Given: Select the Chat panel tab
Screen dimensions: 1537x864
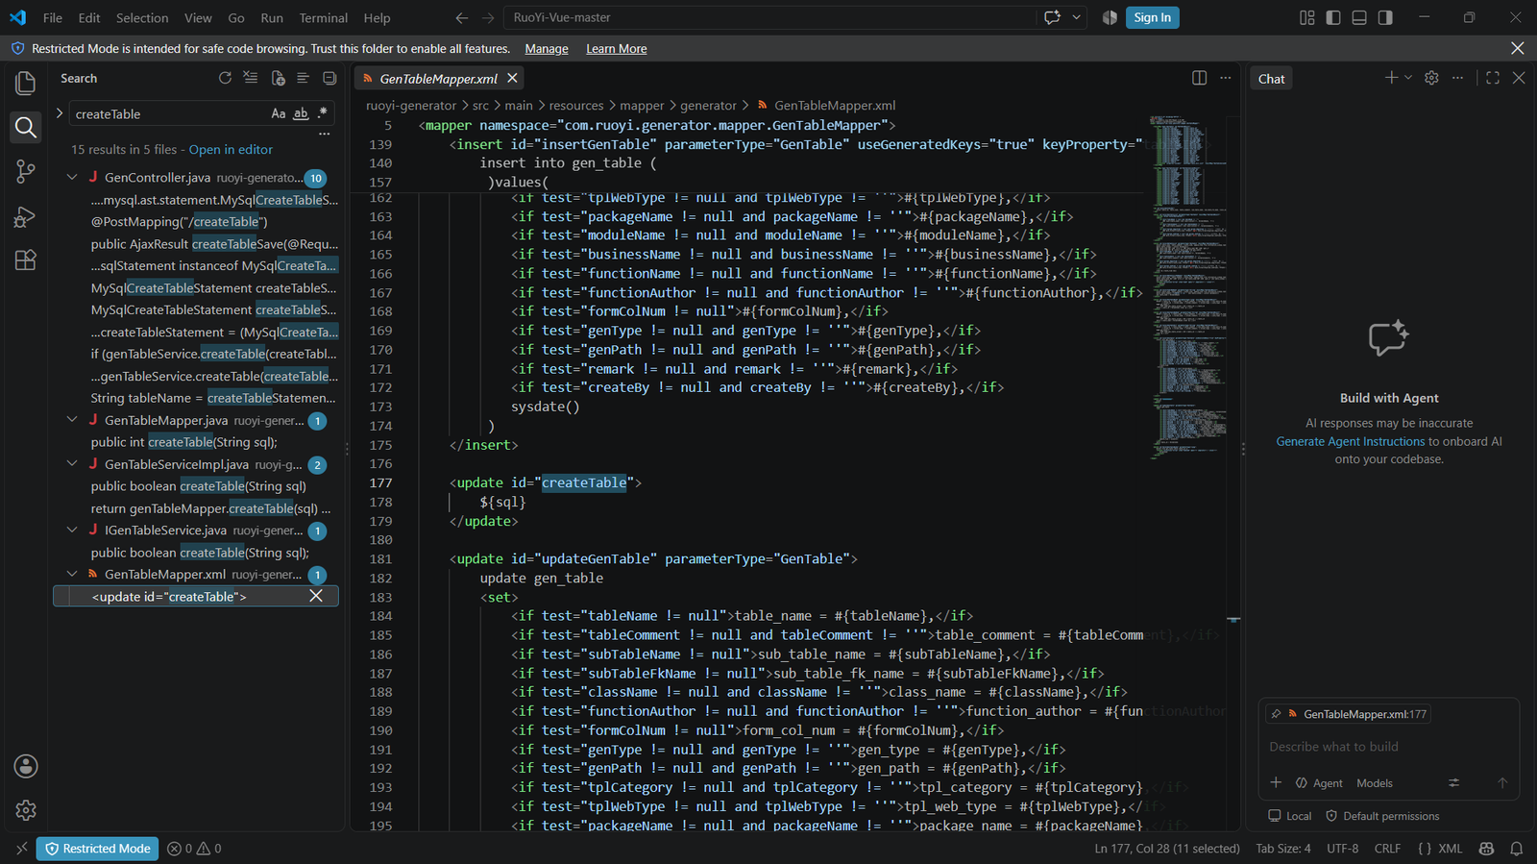Looking at the screenshot, I should (1271, 79).
